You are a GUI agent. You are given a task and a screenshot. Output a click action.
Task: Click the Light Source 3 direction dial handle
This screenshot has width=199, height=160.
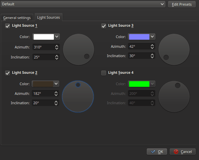[x=166, y=57]
